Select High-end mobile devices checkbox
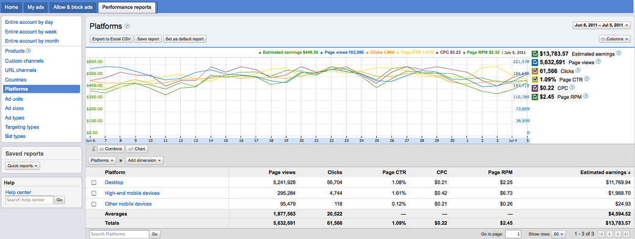Image resolution: width=635 pixels, height=239 pixels. (94, 193)
